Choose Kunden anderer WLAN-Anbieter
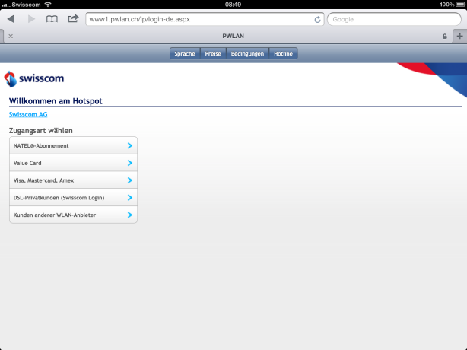Image resolution: width=467 pixels, height=350 pixels. point(73,215)
